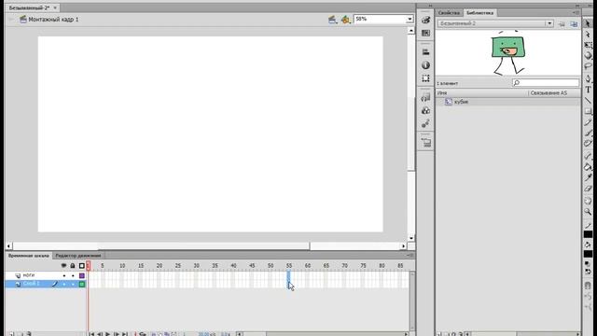
Task: Select the Line tool
Action: pyautogui.click(x=588, y=100)
